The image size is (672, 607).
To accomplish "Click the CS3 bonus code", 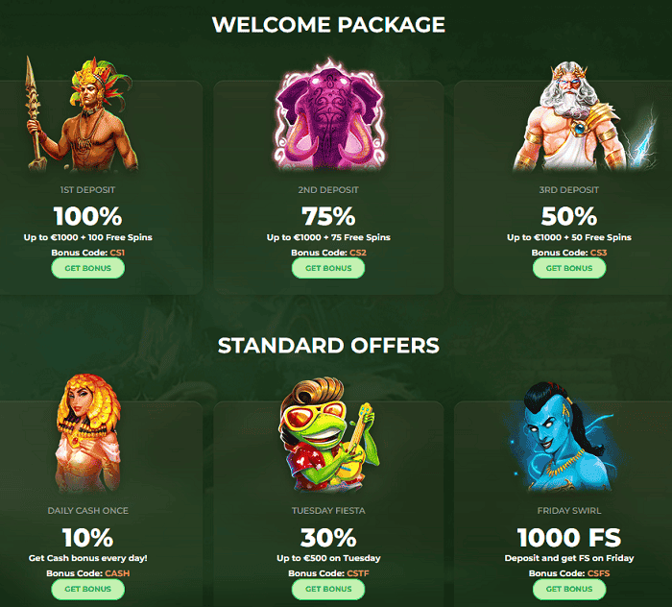I will pyautogui.click(x=598, y=253).
